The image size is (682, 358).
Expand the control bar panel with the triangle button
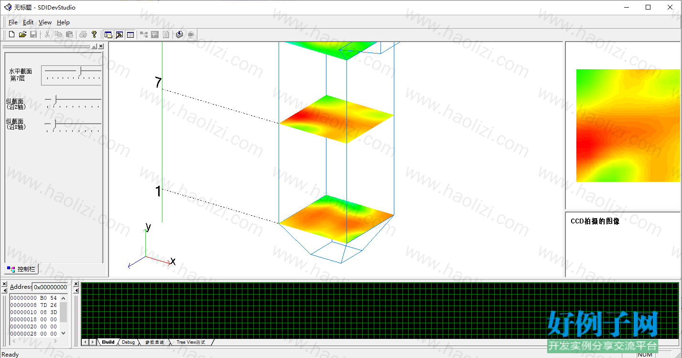tap(94, 46)
